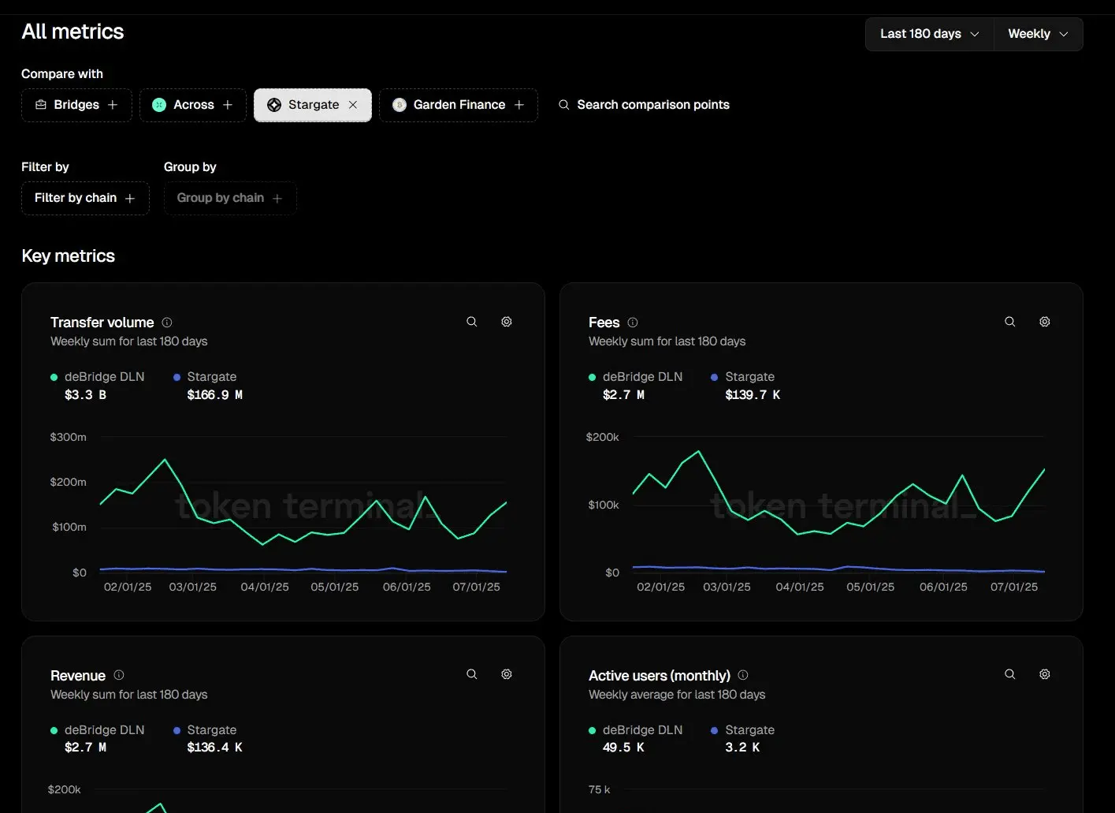Open Revenue chart settings gear
Image resolution: width=1115 pixels, height=813 pixels.
pos(507,674)
